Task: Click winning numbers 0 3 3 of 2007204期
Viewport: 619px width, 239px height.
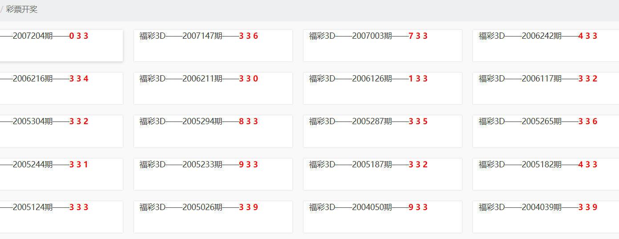Action: pyautogui.click(x=79, y=36)
